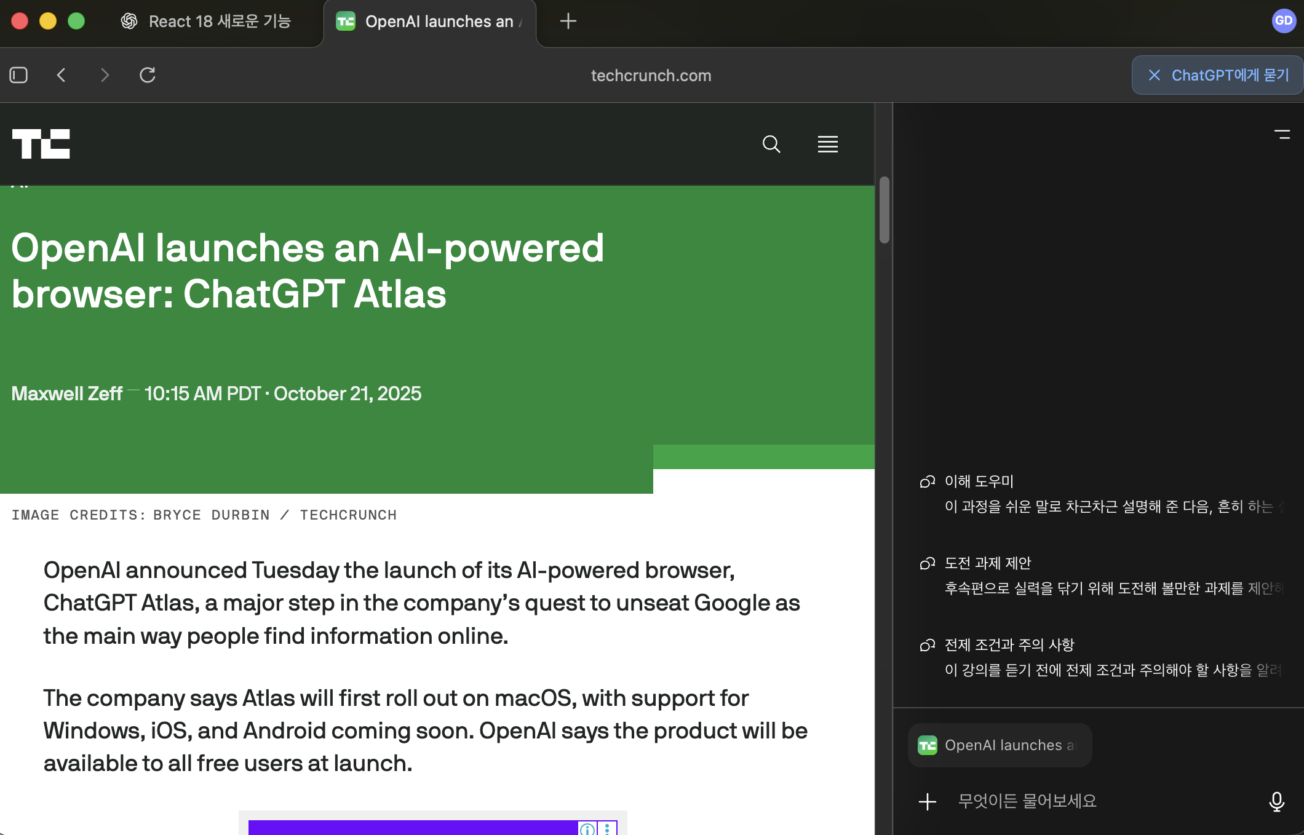The width and height of the screenshot is (1304, 835).
Task: Click the ad info icon
Action: [587, 829]
